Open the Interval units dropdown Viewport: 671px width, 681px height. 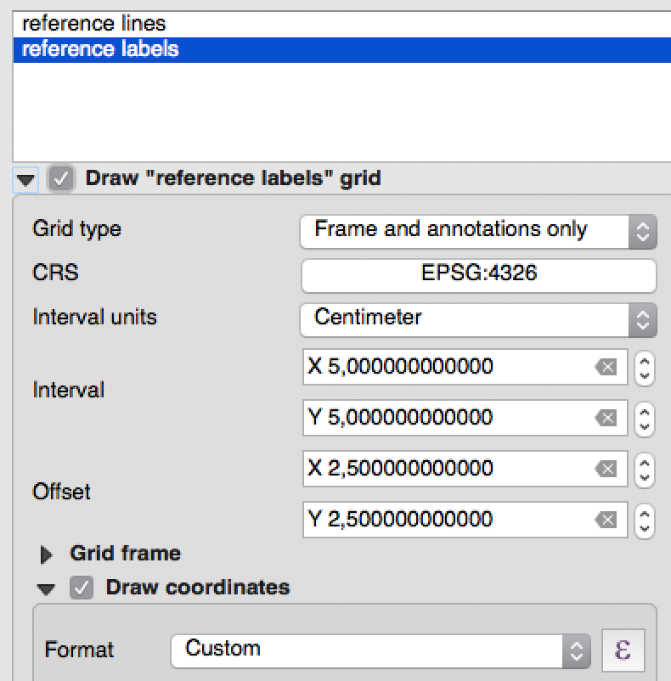click(478, 318)
